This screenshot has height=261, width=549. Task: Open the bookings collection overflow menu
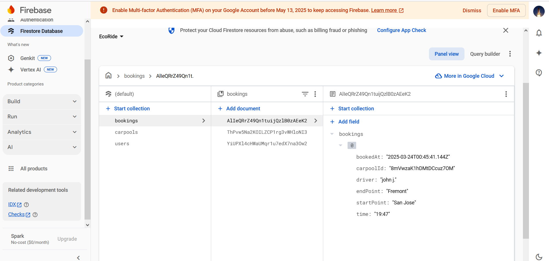[315, 94]
